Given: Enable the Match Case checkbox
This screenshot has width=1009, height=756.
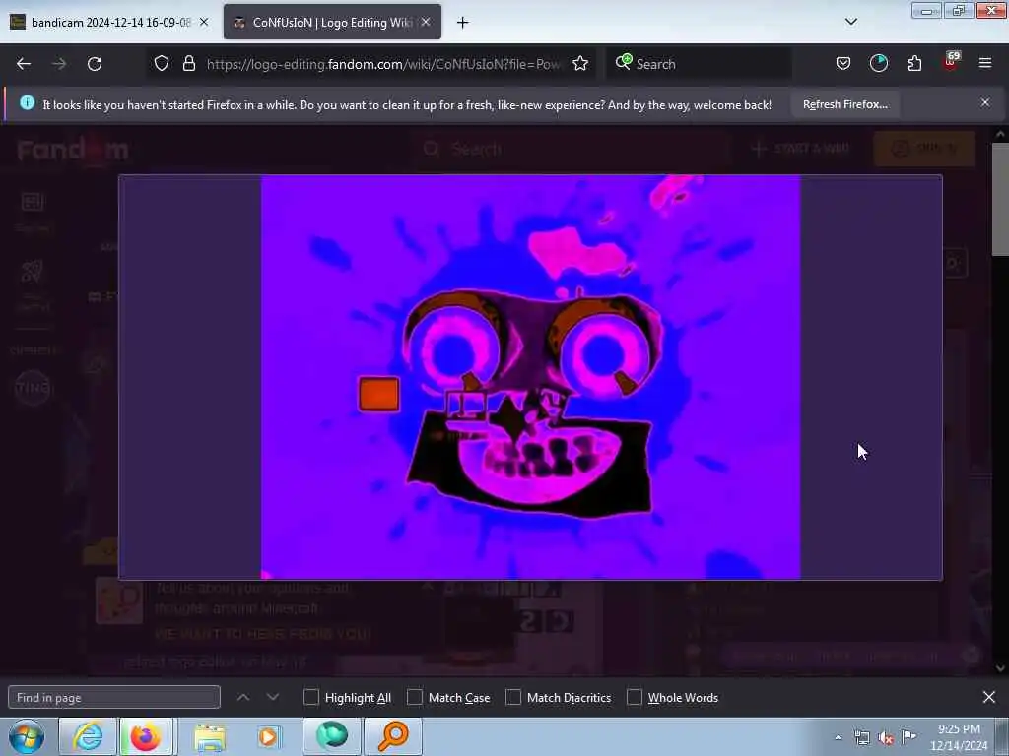Looking at the screenshot, I should (x=415, y=697).
